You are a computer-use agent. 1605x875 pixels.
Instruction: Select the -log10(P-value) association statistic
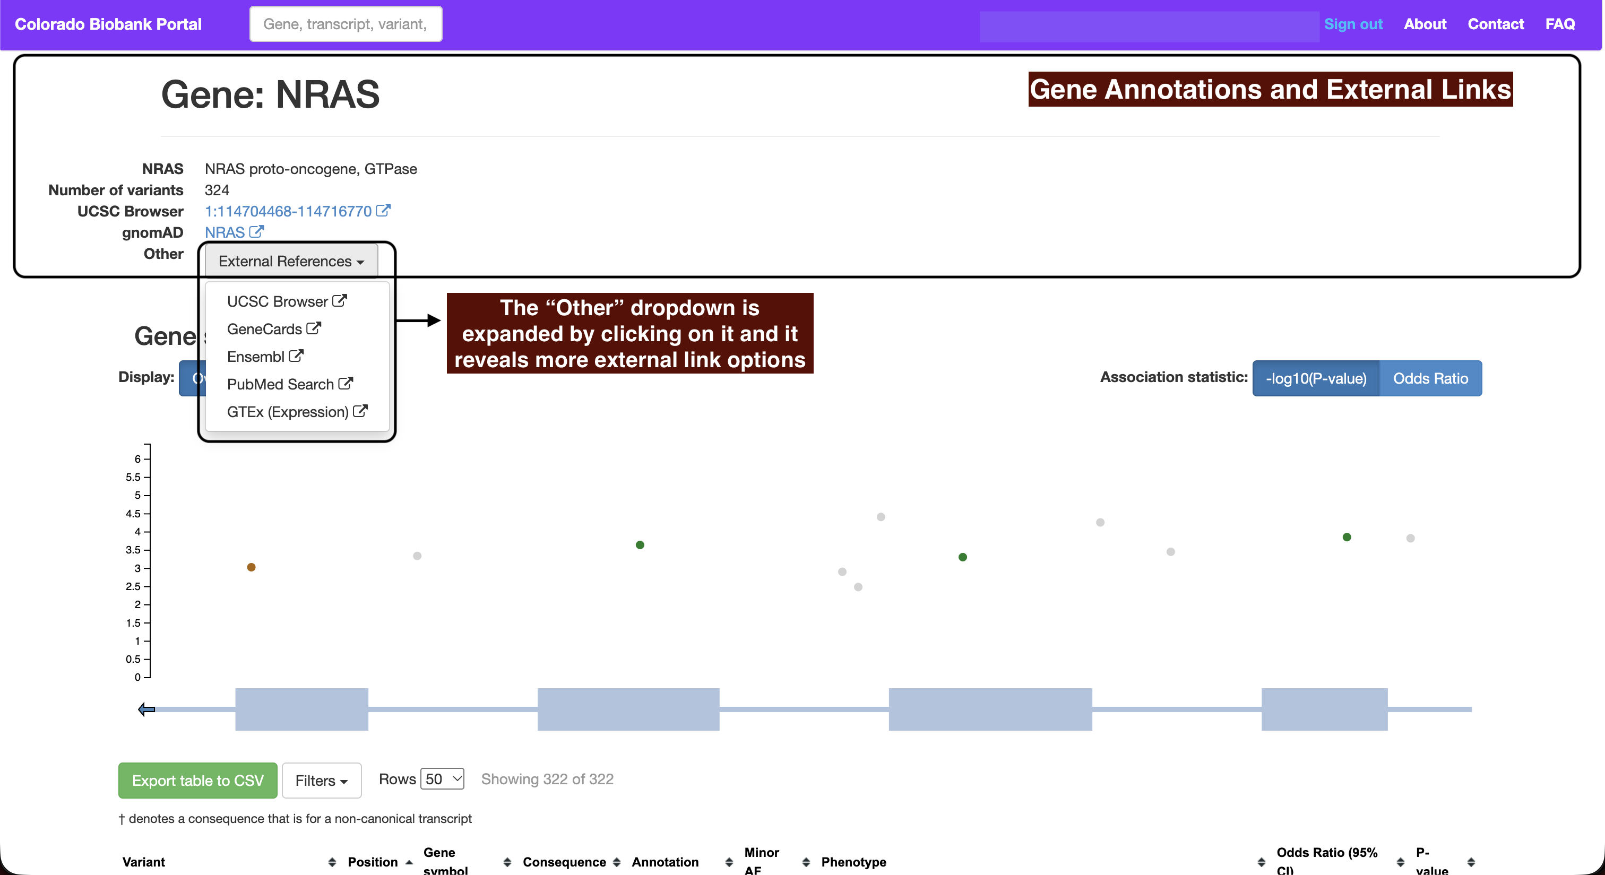pos(1316,378)
